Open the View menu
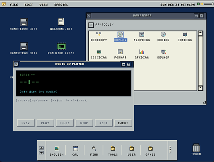Viewport: 214px width, 162px height. [x=43, y=5]
